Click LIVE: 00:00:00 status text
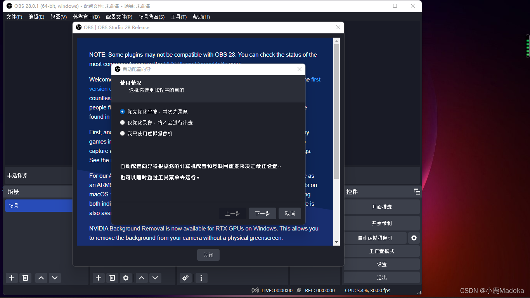The width and height of the screenshot is (530, 298). (277, 290)
